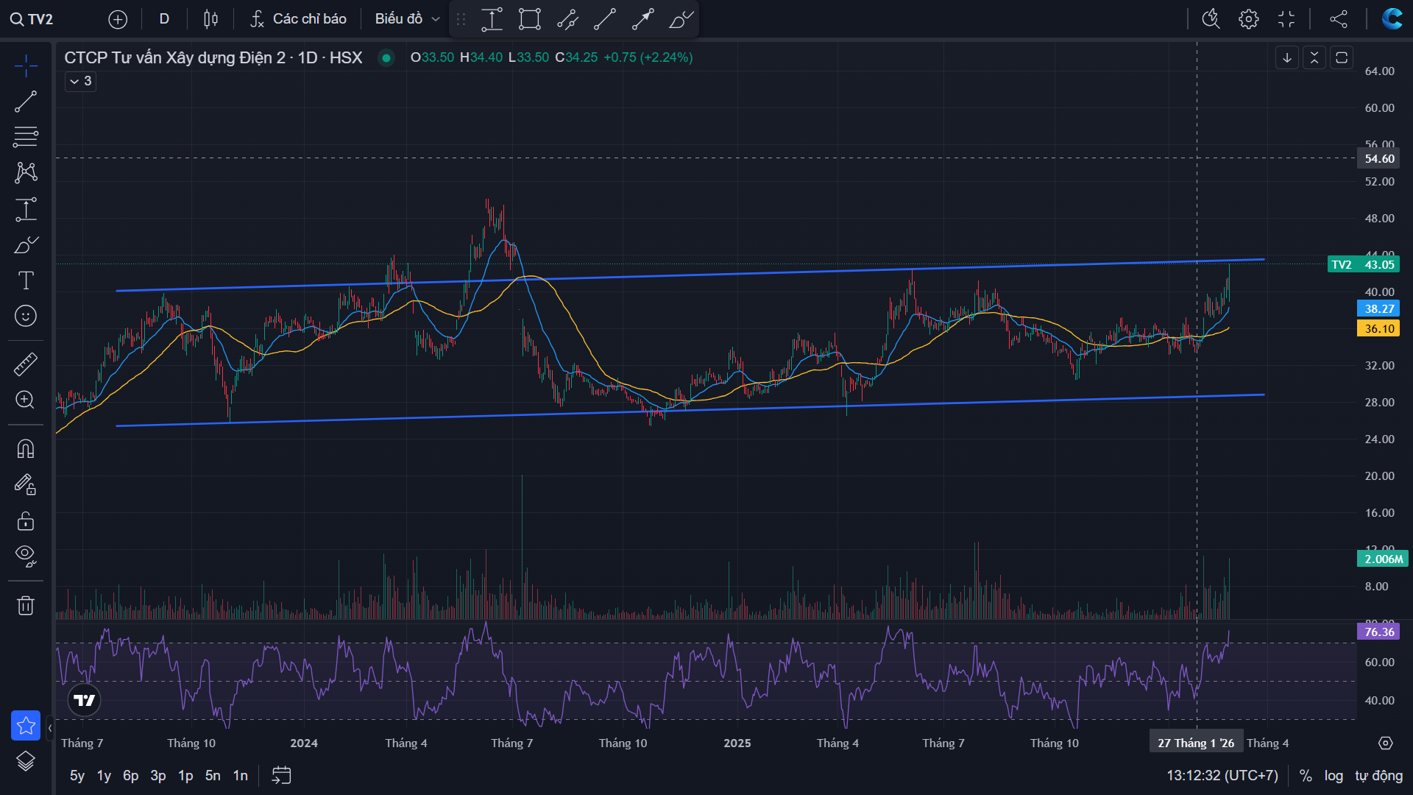
Task: Click the trash remove drawings icon
Action: (x=26, y=606)
